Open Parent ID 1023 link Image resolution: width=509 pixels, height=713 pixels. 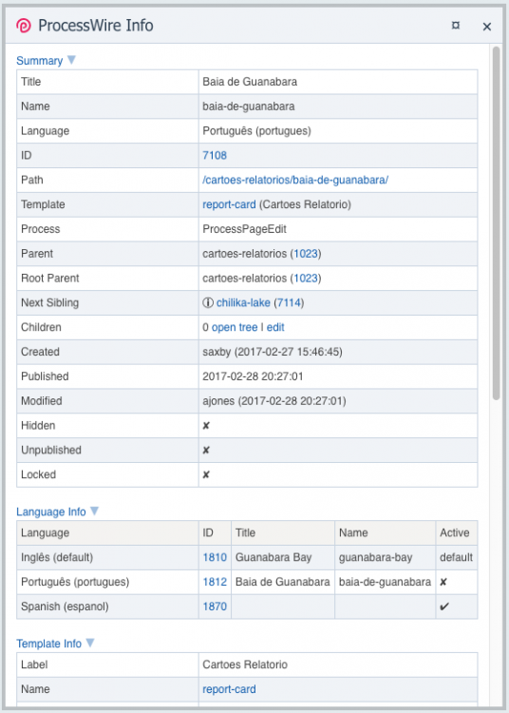tap(306, 253)
